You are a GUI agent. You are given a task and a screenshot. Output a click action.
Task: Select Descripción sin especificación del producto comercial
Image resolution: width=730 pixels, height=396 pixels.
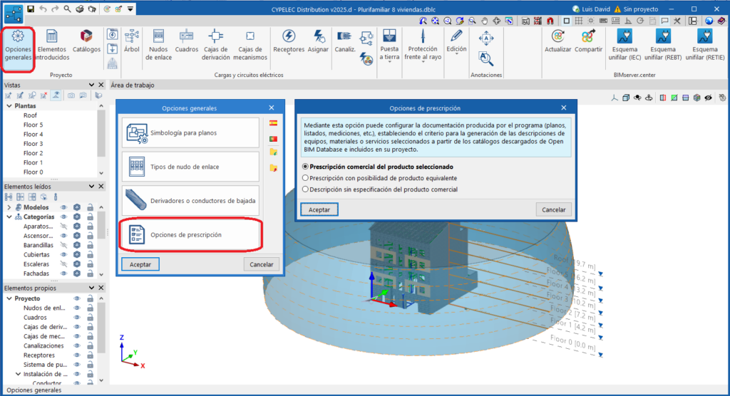(x=380, y=189)
